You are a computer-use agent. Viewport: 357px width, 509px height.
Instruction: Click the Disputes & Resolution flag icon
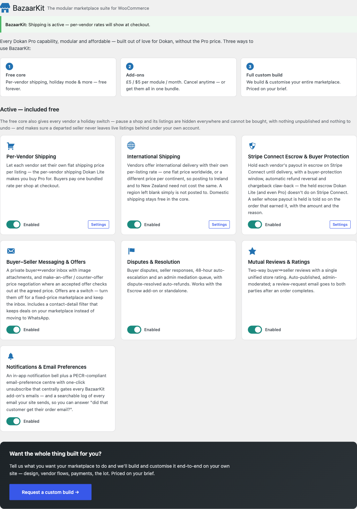(131, 251)
